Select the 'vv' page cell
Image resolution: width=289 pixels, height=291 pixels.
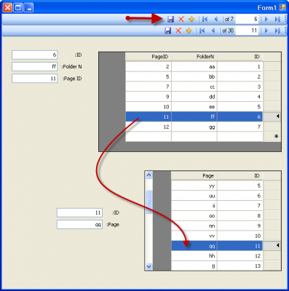click(194, 236)
